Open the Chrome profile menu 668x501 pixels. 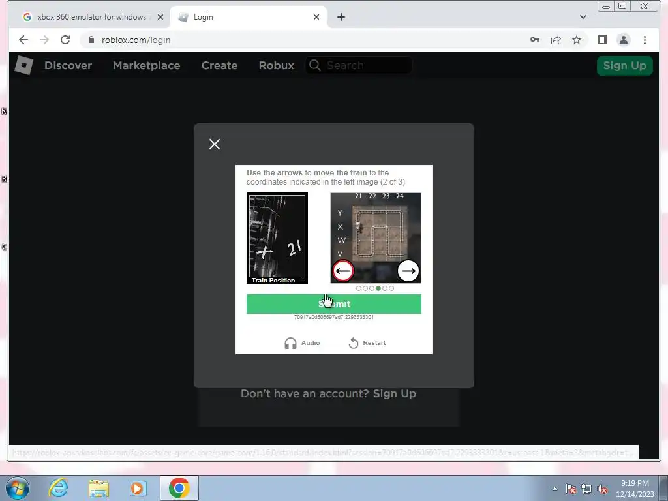[x=623, y=40]
